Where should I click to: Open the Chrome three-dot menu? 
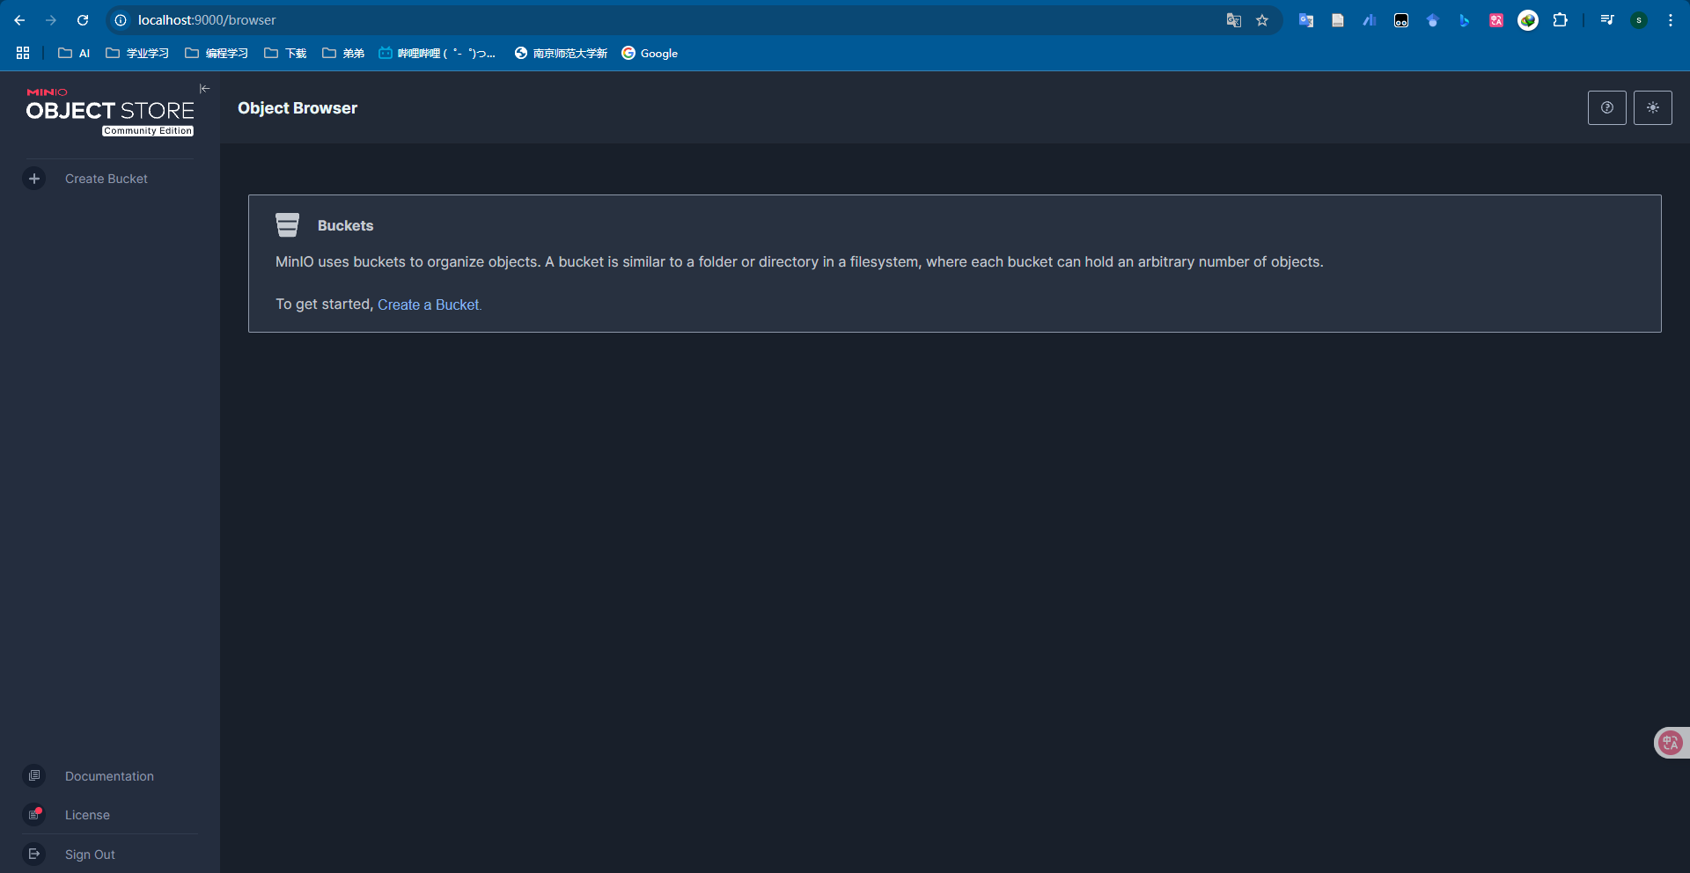pyautogui.click(x=1670, y=20)
